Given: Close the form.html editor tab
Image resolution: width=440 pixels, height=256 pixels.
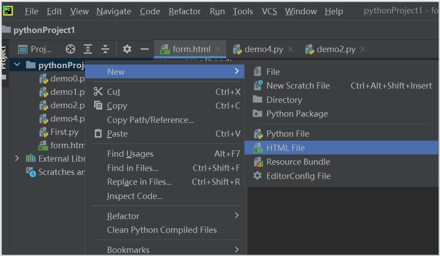Looking at the screenshot, I should point(218,49).
